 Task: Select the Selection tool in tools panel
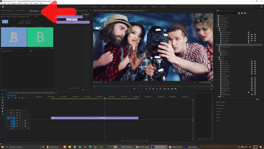(x=2, y=94)
